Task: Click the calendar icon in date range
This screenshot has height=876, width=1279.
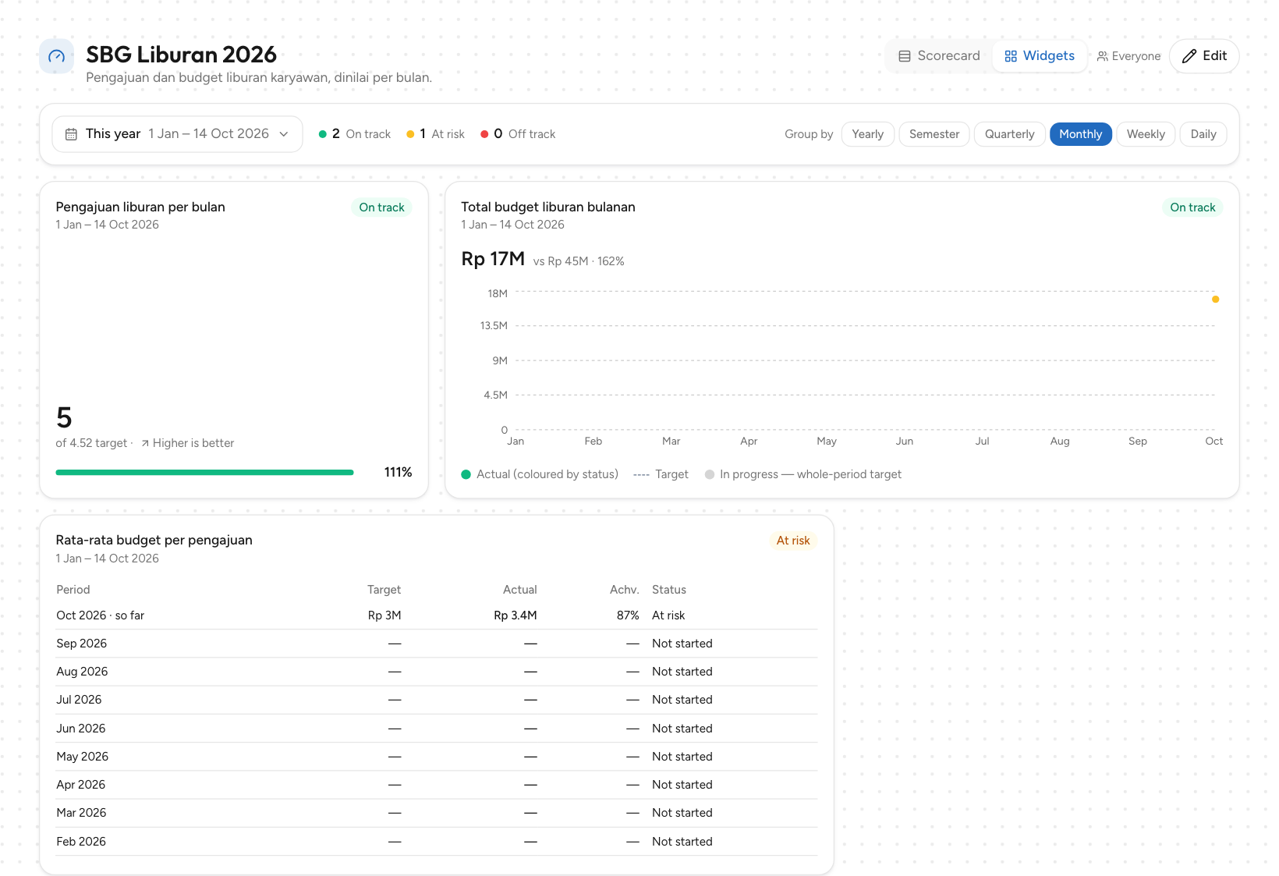Action: [71, 134]
